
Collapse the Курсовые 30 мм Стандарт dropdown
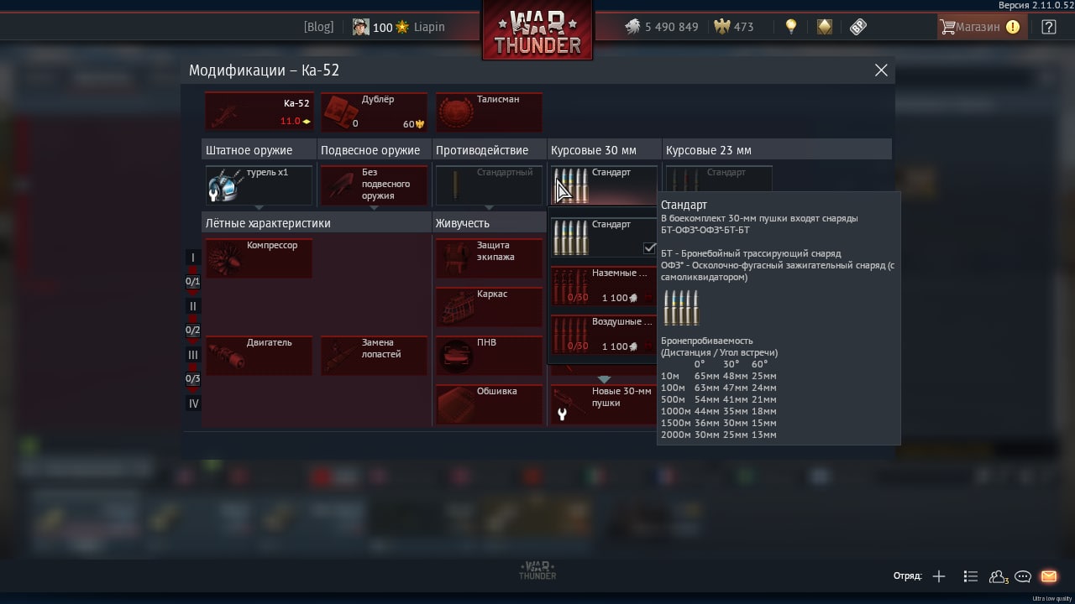604,185
